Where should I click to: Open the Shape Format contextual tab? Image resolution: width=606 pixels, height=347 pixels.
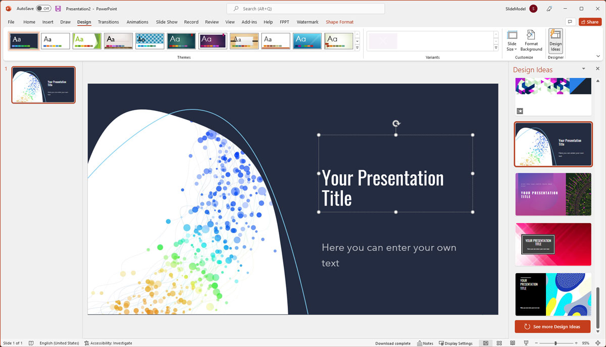tap(339, 22)
